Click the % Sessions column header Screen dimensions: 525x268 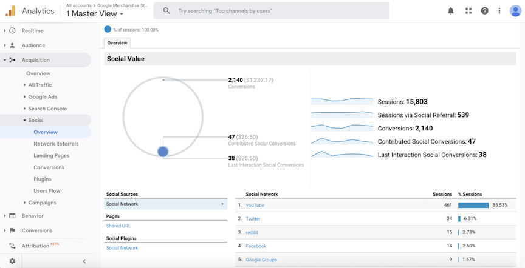[470, 194]
